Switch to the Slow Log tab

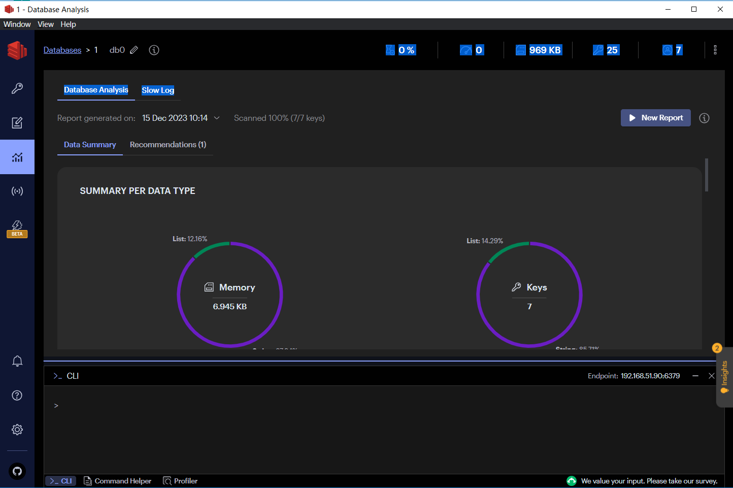tap(158, 90)
